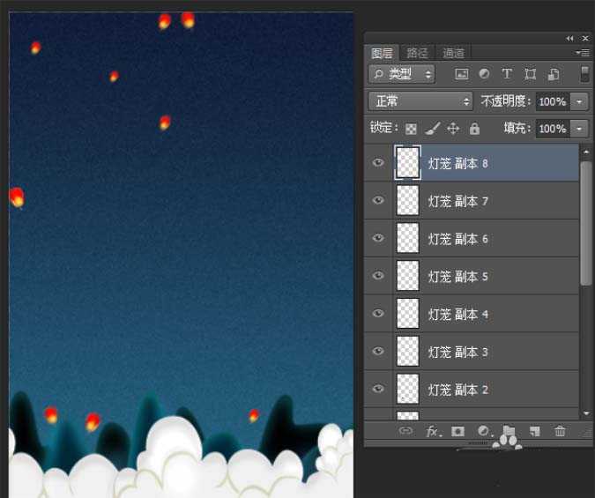Image resolution: width=595 pixels, height=498 pixels.
Task: Hide the 灯笼 副本 8 layer
Action: 378,163
